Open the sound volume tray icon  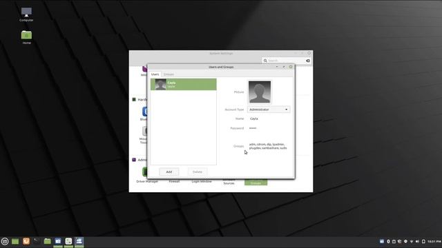click(x=417, y=241)
